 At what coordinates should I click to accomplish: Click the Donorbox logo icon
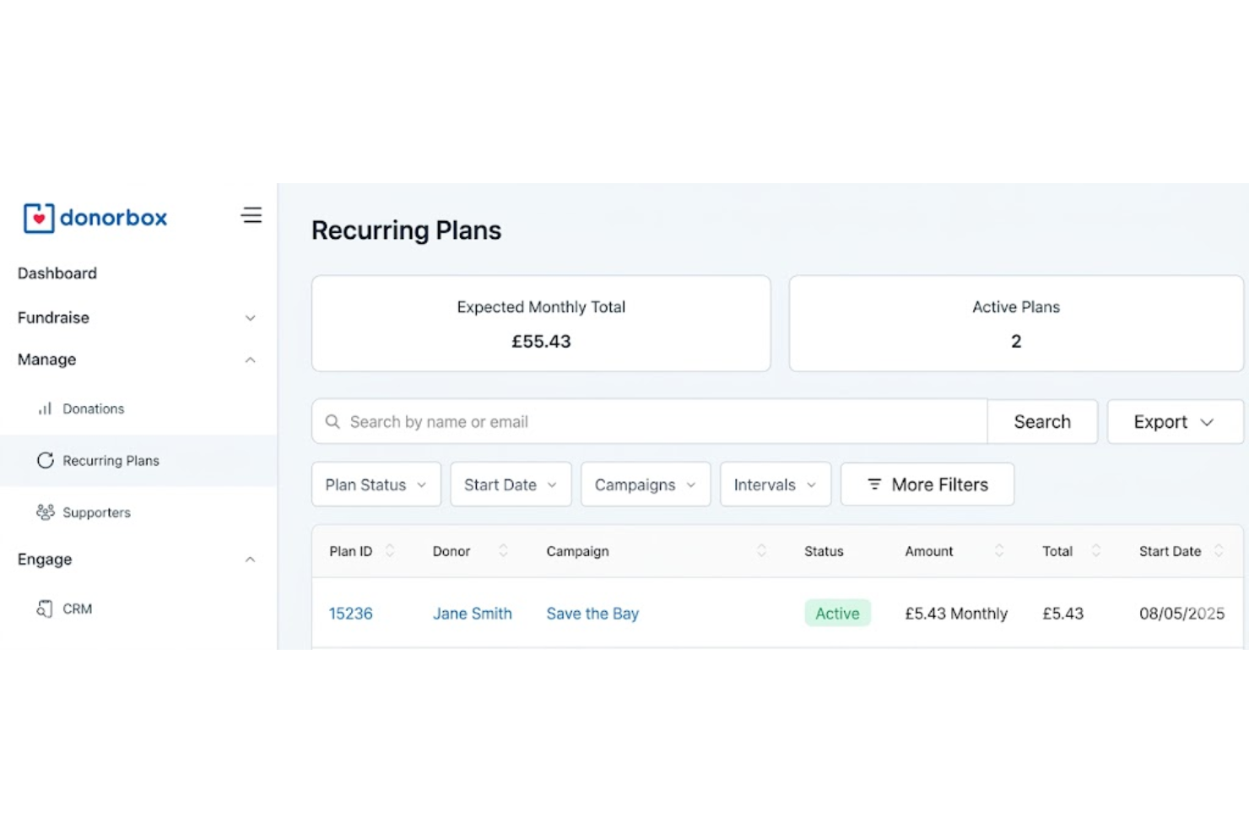click(x=37, y=218)
